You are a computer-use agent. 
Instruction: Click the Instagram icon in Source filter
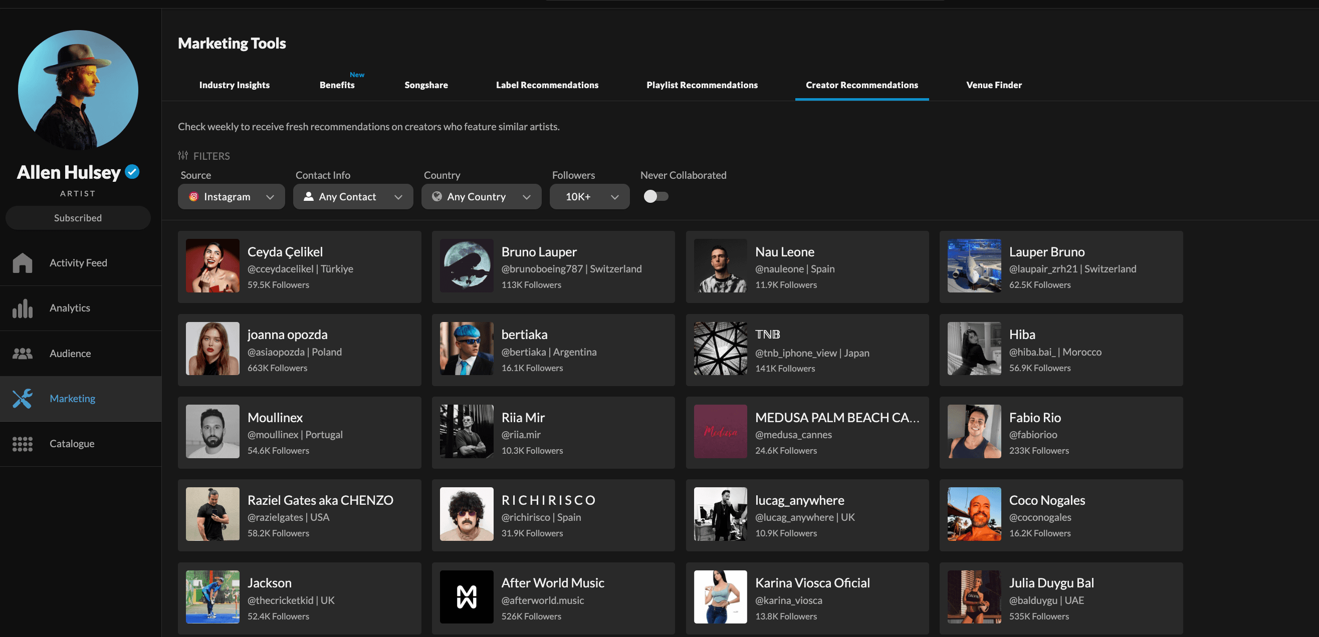(194, 196)
